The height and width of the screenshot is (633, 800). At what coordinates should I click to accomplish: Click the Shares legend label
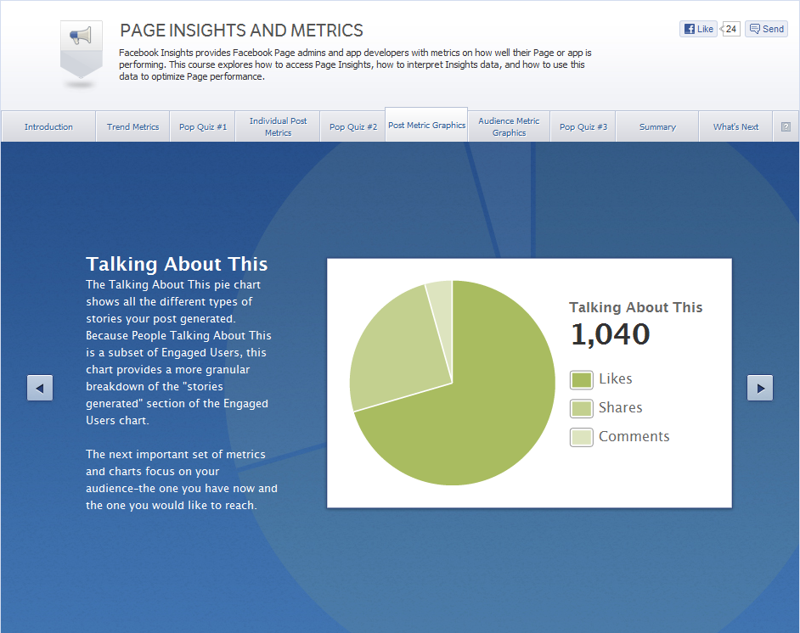coord(621,408)
